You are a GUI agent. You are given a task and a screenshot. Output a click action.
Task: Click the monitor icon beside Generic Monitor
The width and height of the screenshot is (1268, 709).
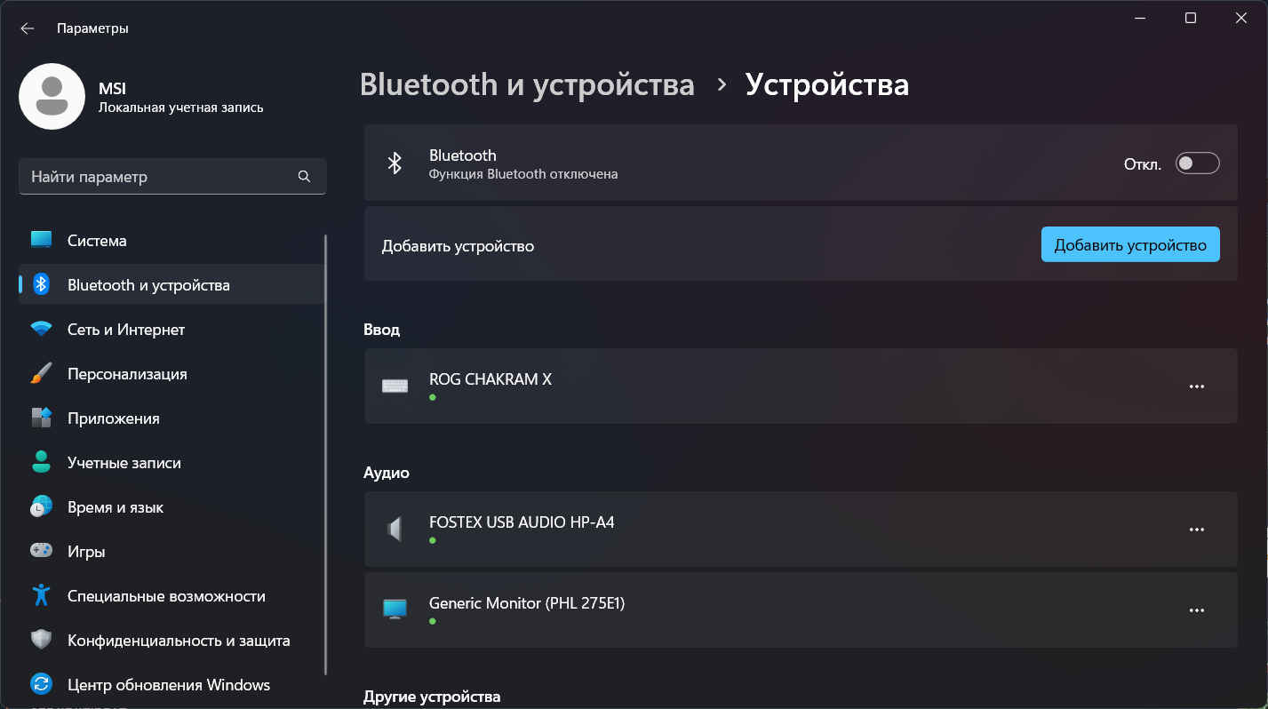pos(395,609)
